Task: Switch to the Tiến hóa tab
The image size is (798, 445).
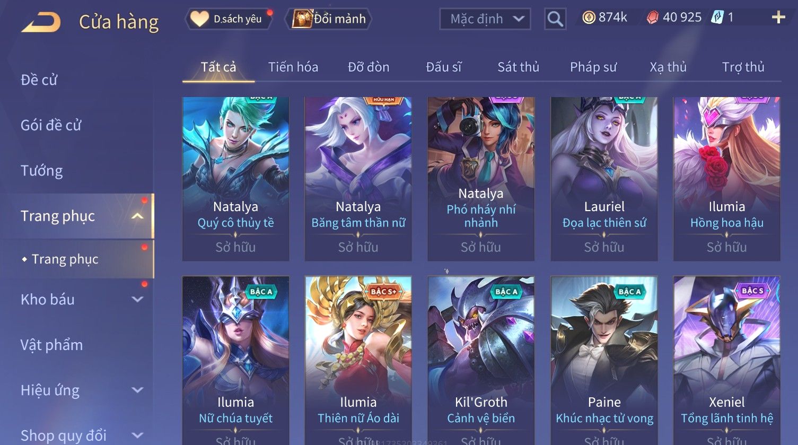Action: tap(293, 67)
